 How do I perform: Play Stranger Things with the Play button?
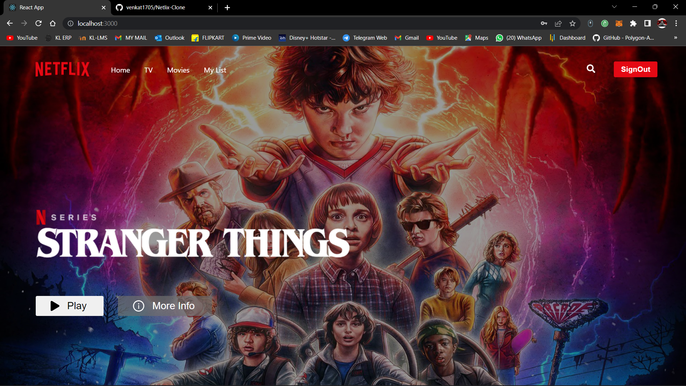click(70, 306)
